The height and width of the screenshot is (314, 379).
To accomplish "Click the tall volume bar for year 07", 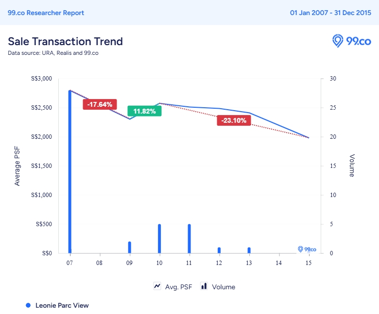I will (x=70, y=170).
